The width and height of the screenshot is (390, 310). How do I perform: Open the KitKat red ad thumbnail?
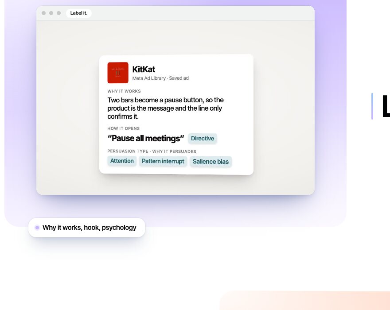click(118, 73)
